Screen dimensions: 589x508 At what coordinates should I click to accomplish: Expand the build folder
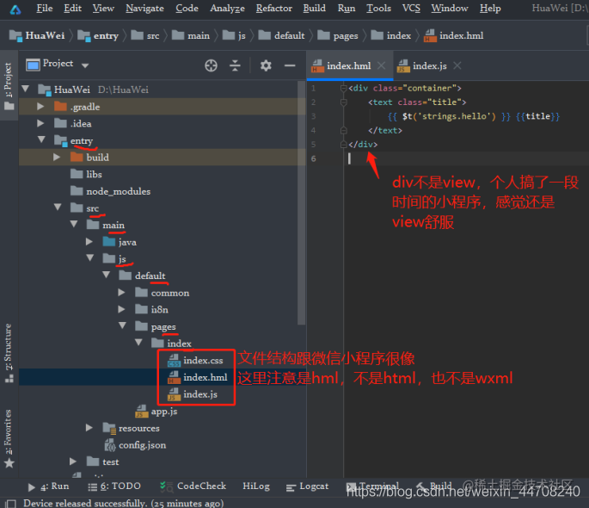click(x=57, y=157)
